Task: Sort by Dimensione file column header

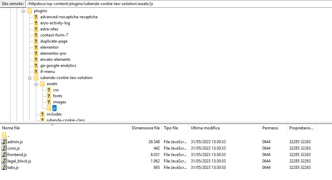Action: coord(133,128)
